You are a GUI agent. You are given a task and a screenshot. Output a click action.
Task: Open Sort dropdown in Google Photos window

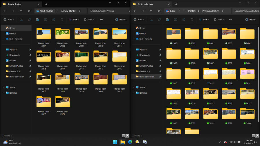tap(74, 20)
